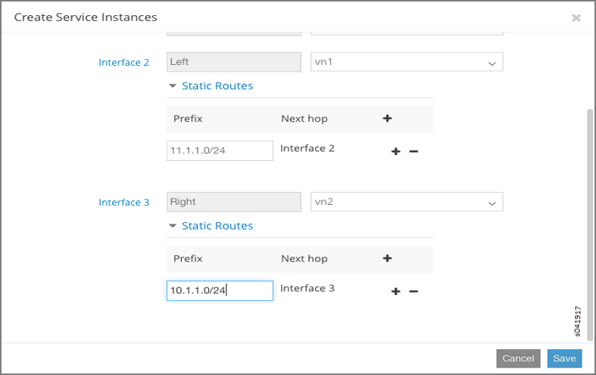
Task: Remove the 10.1.1.0/24 static route row
Action: [x=413, y=291]
